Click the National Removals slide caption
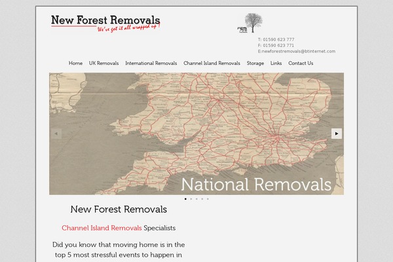Viewport: 393px width, 262px height. click(255, 183)
